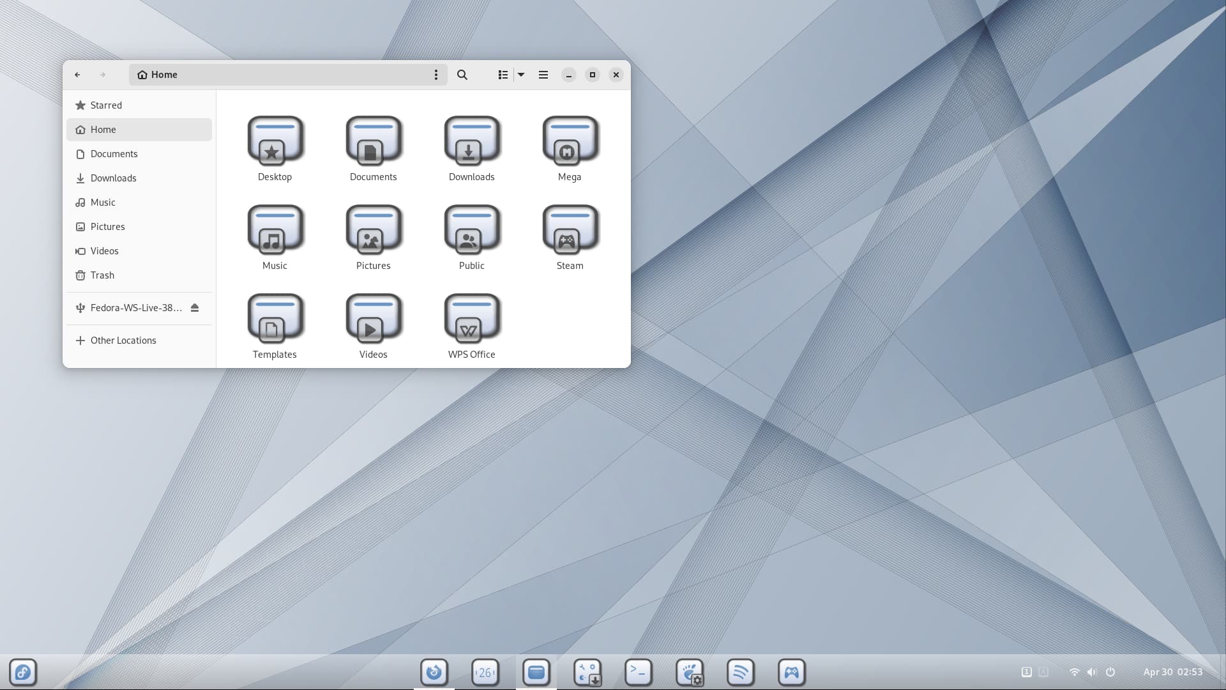Click the search magnifier icon
This screenshot has width=1226, height=690.
tap(462, 75)
